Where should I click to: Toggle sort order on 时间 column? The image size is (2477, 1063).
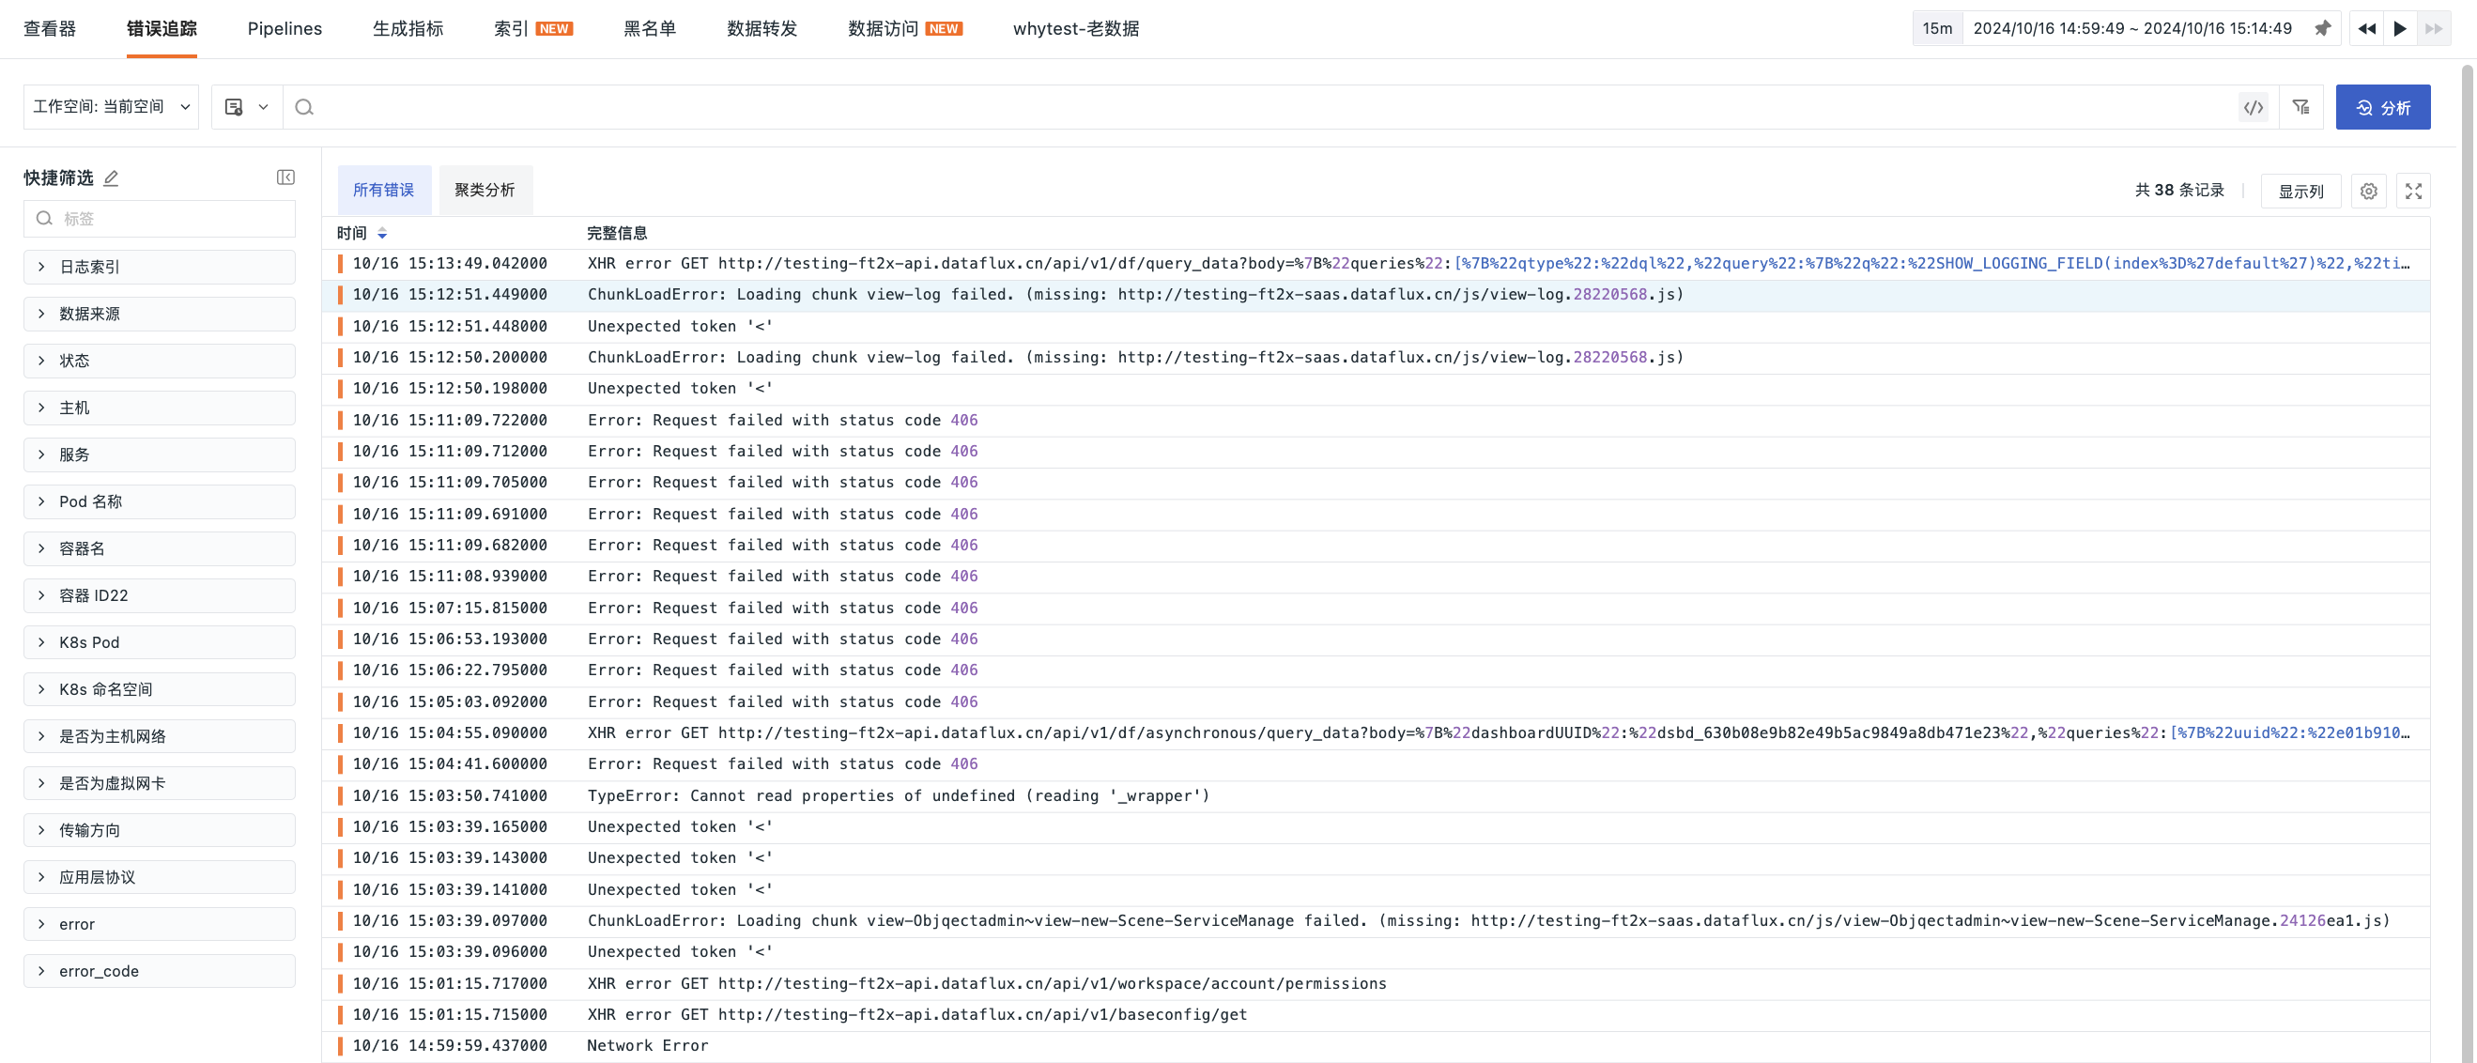(382, 233)
